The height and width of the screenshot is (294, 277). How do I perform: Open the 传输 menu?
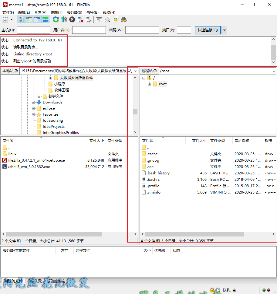coord(56,12)
